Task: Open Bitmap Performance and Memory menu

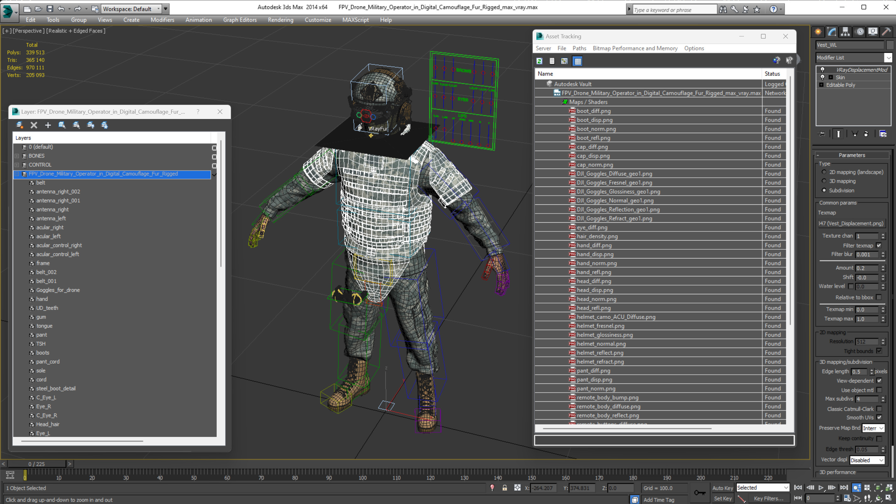Action: click(635, 48)
